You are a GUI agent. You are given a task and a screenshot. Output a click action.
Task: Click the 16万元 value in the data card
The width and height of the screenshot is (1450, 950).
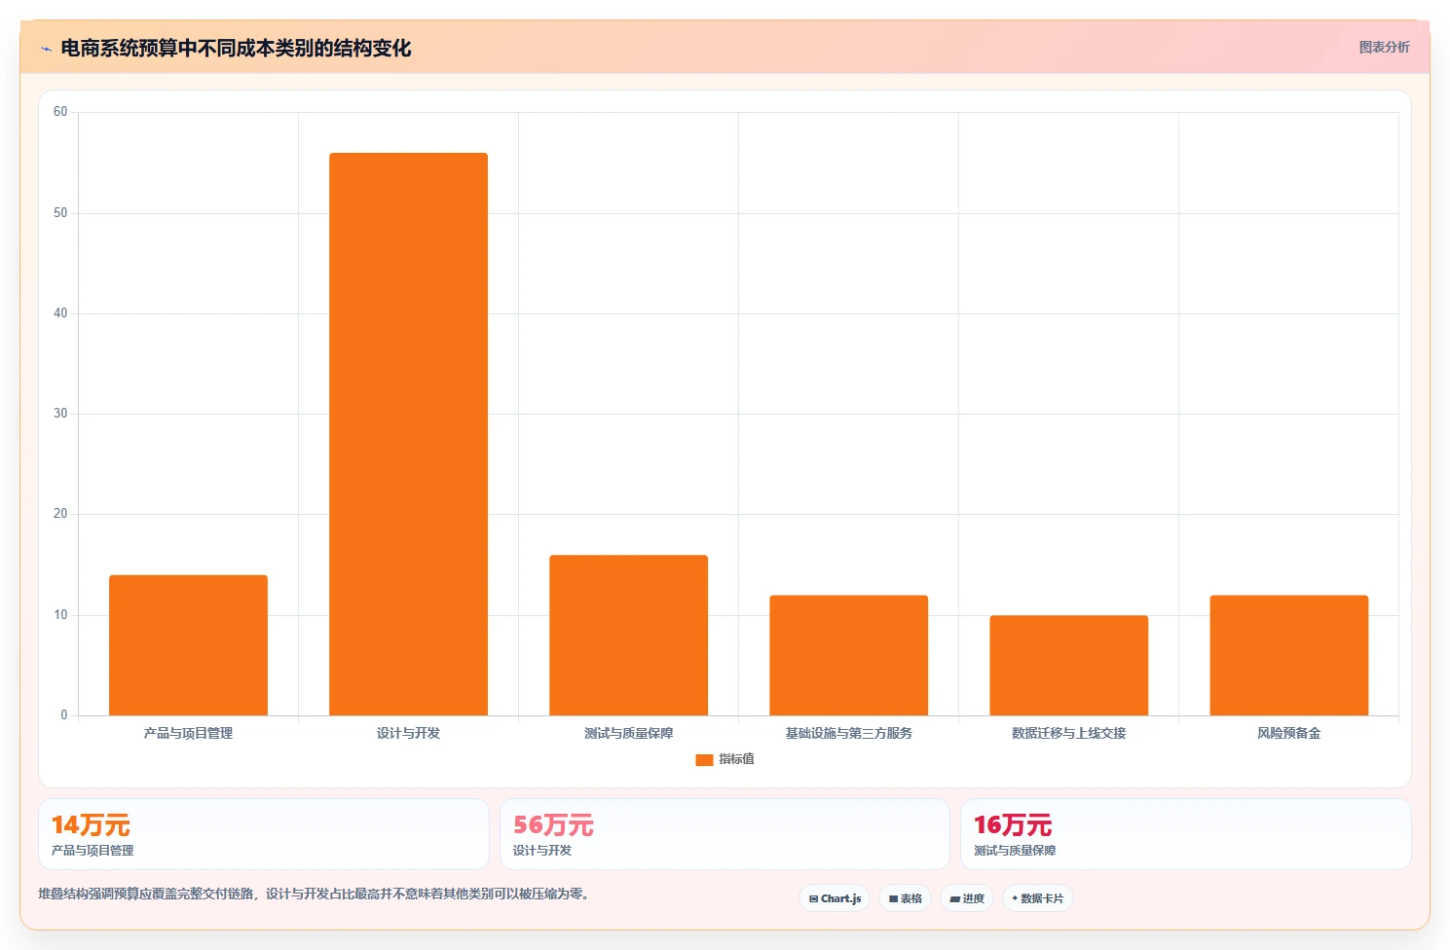click(x=1013, y=825)
